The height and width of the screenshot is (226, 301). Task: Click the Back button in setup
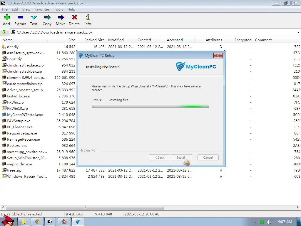160,157
